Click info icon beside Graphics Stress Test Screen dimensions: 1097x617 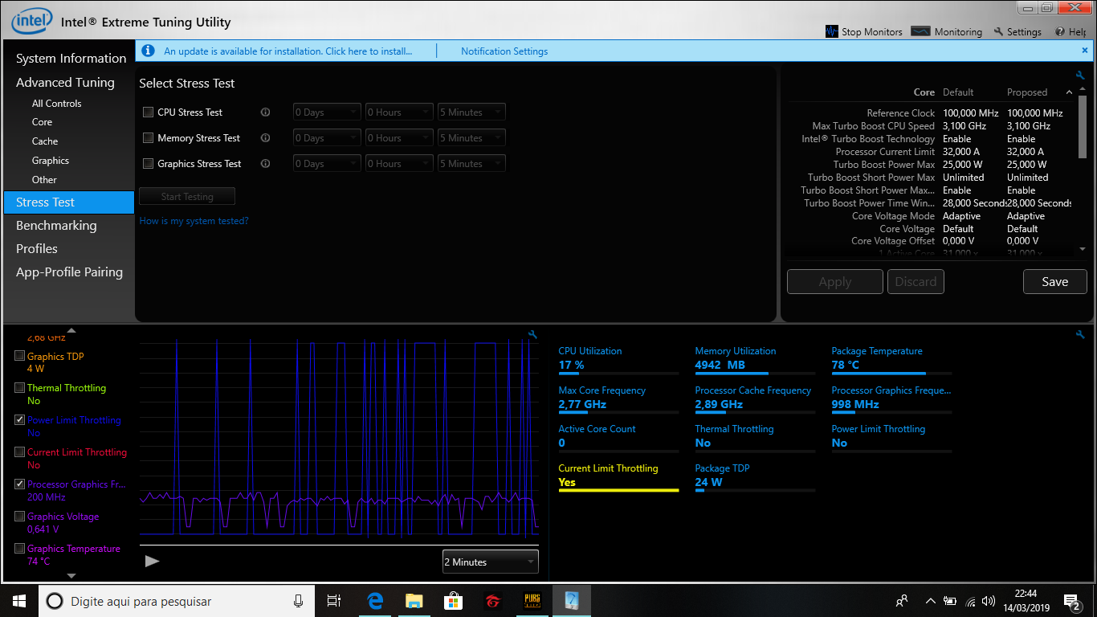265,164
